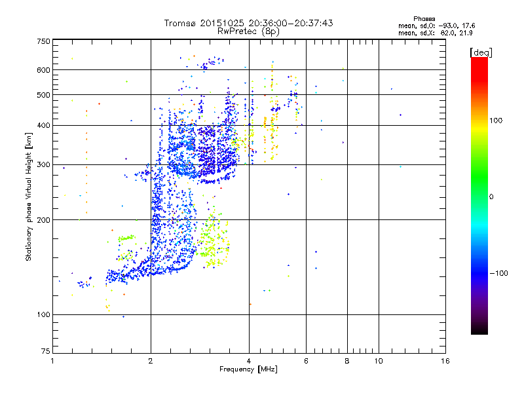Click the colorbar tick label '100'
524x393 pixels.
[496, 121]
